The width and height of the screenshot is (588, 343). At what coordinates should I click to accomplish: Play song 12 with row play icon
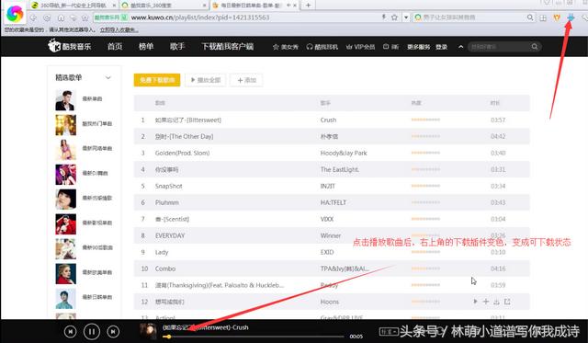(476, 302)
